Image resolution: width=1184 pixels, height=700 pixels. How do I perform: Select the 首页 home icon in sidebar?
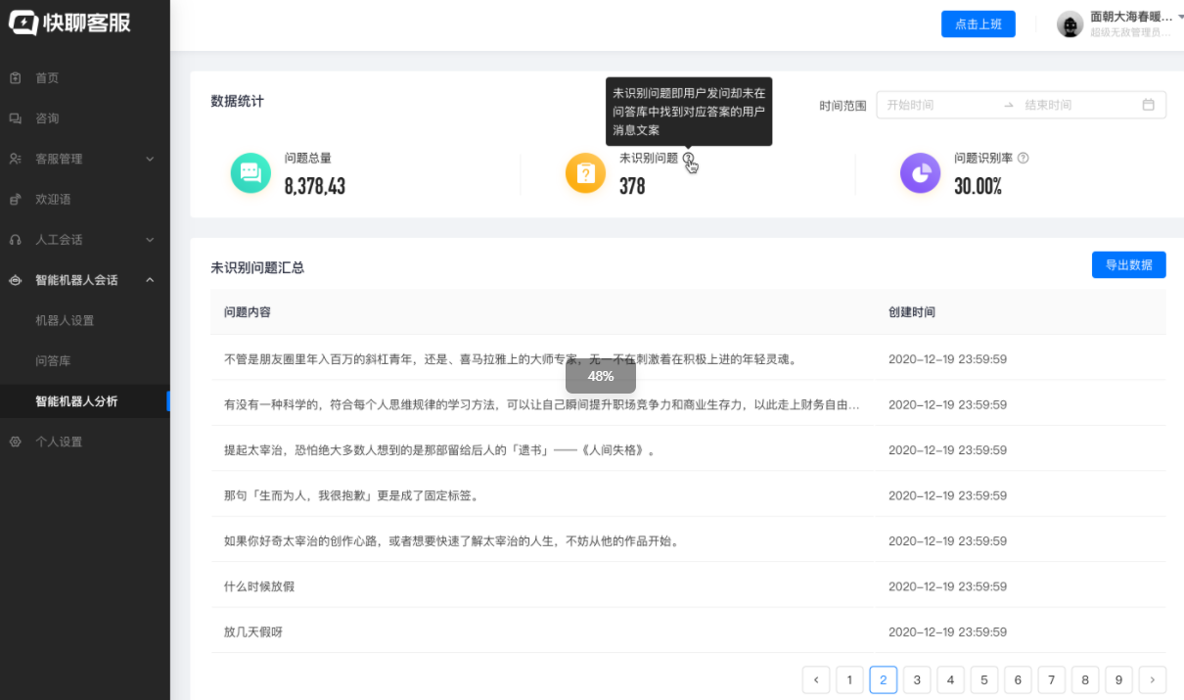(x=14, y=77)
